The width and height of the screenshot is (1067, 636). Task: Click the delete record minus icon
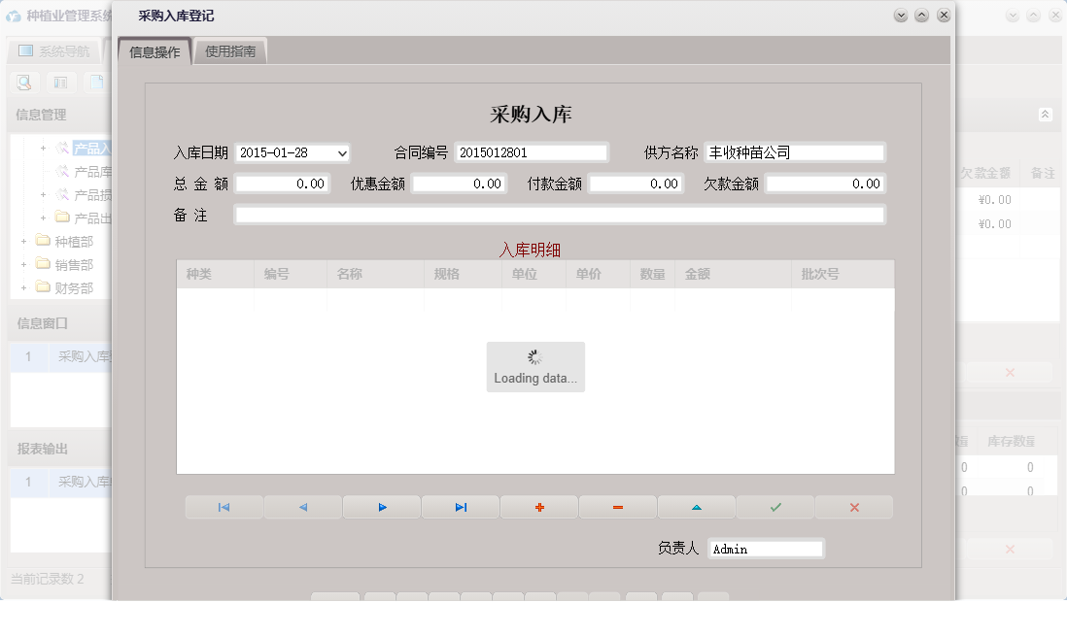click(617, 507)
